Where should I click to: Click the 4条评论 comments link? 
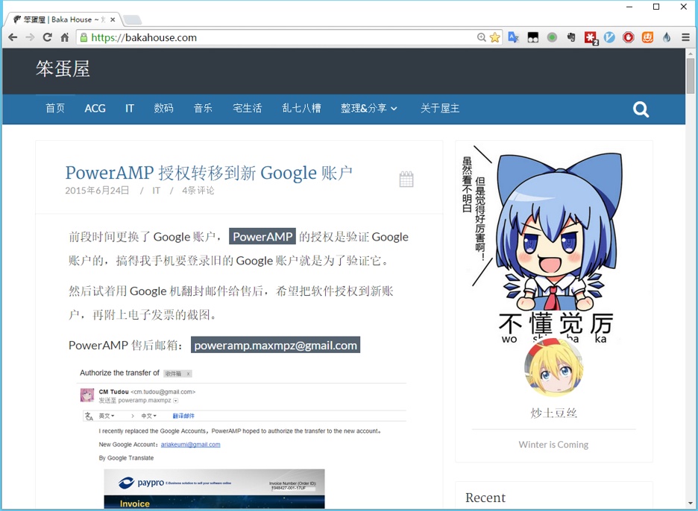point(198,191)
